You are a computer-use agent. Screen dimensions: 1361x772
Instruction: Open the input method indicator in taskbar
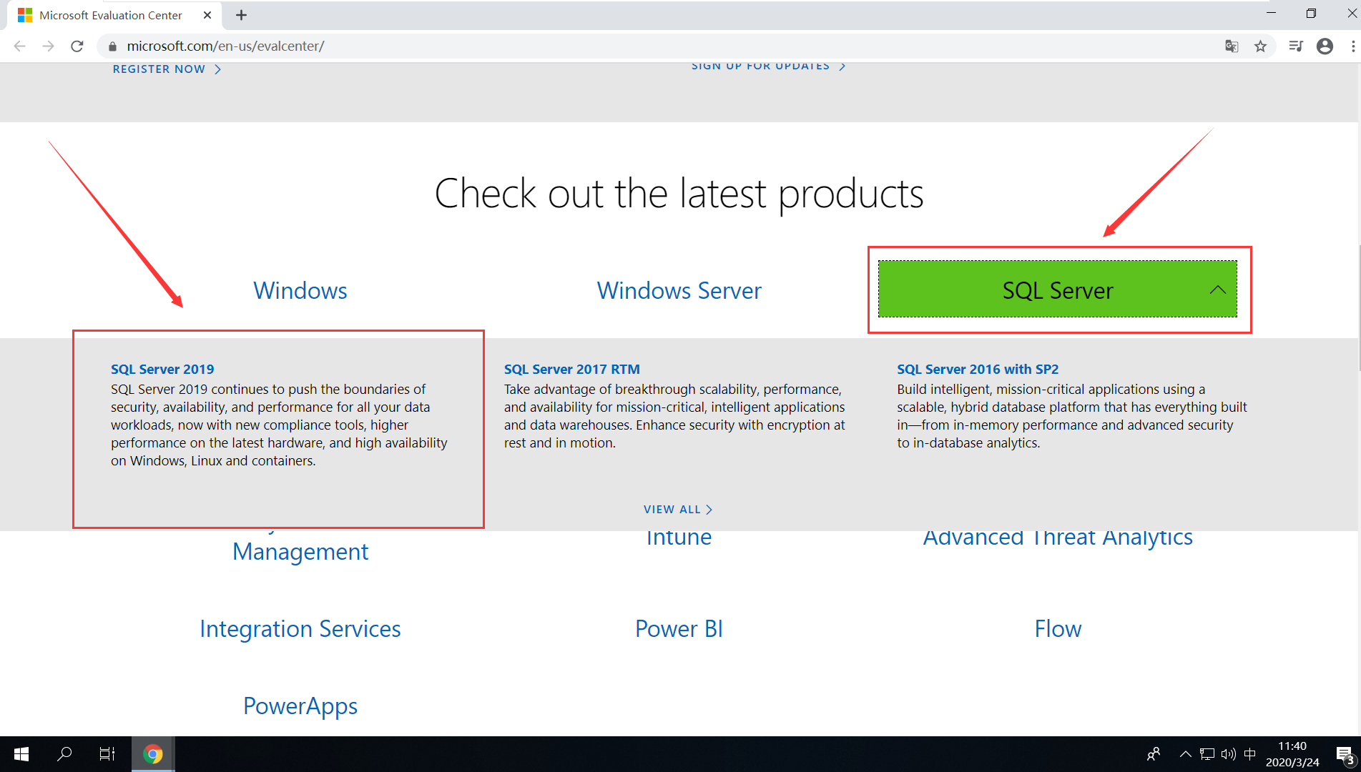[1250, 753]
